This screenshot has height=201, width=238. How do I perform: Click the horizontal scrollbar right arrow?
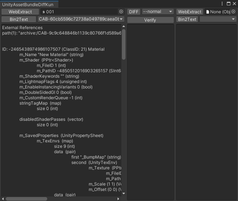[118, 199]
